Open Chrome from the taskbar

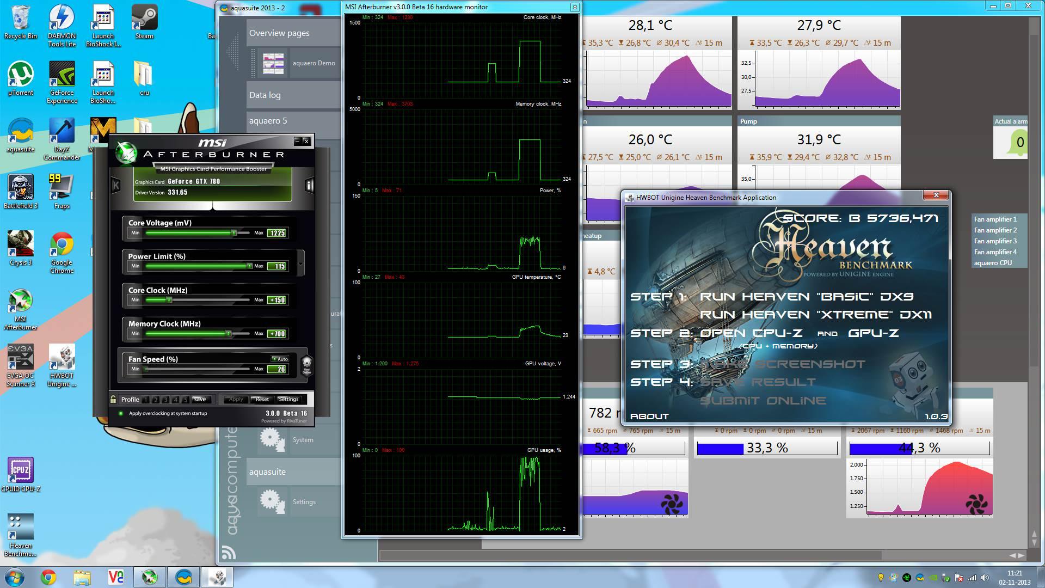tap(48, 577)
